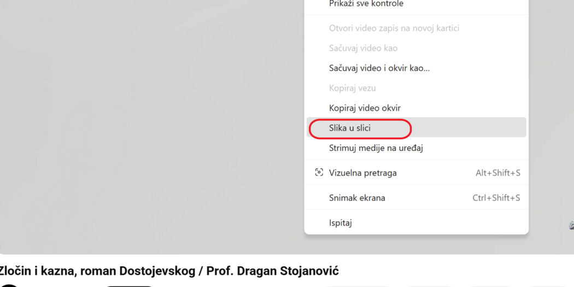Select Strimuj medije na uređaj
The height and width of the screenshot is (287, 574).
point(376,148)
